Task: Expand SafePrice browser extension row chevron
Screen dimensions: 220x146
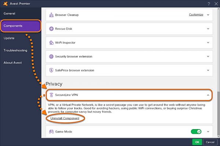Action: coord(208,70)
